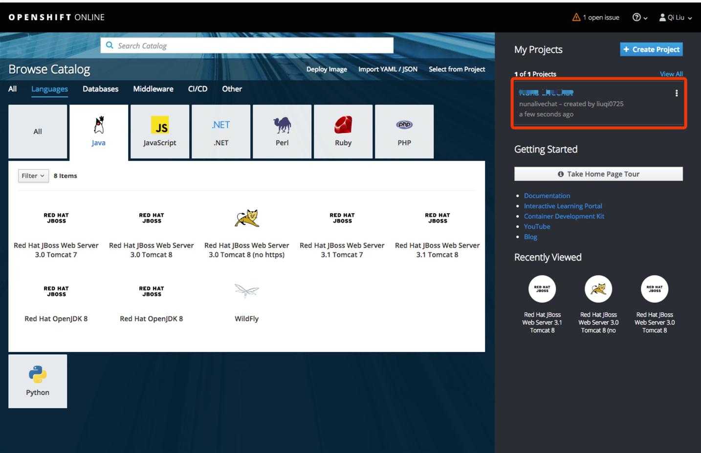Viewport: 701px width, 453px height.
Task: Open the WildFly catalog item
Action: (x=247, y=303)
